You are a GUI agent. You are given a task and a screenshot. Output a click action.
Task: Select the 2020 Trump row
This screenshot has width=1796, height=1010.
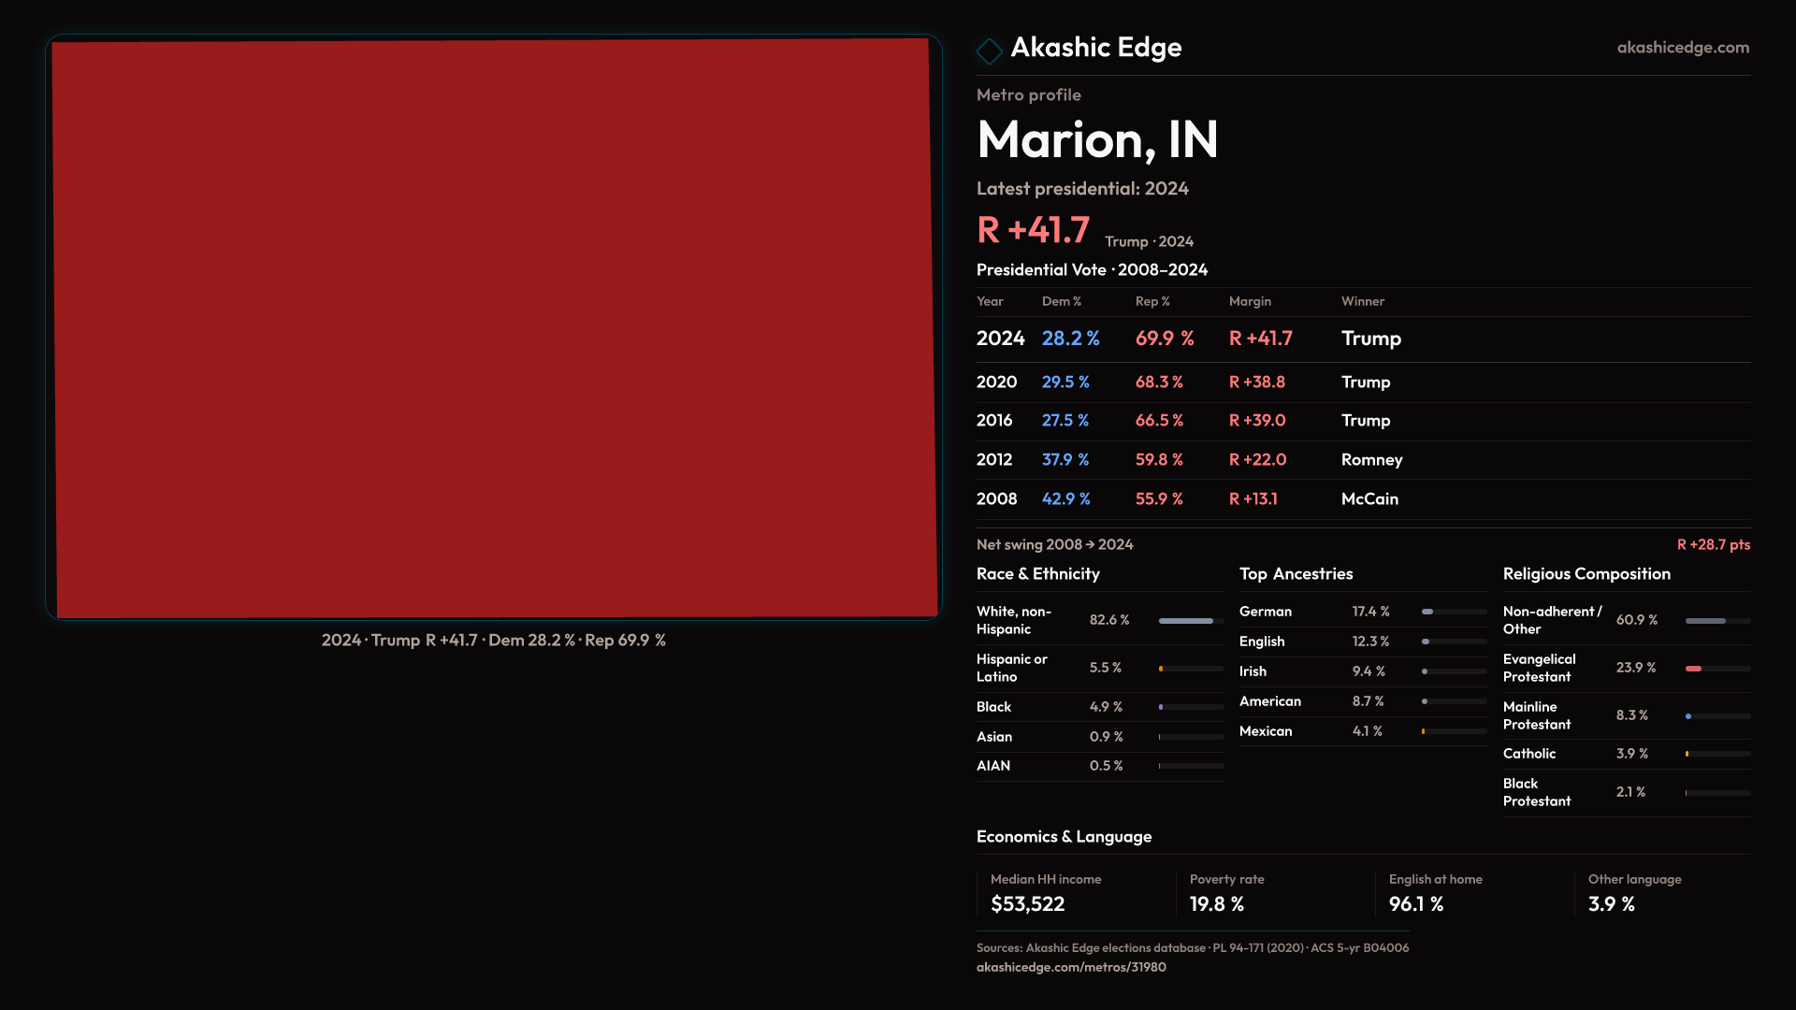pyautogui.click(x=1362, y=382)
